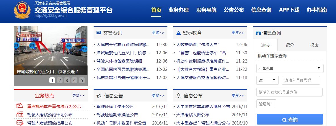Viewport: 336px width, 126px height.
Task: Open notice 驾驶证停止使用公告
Action: pyautogui.click(x=115, y=107)
